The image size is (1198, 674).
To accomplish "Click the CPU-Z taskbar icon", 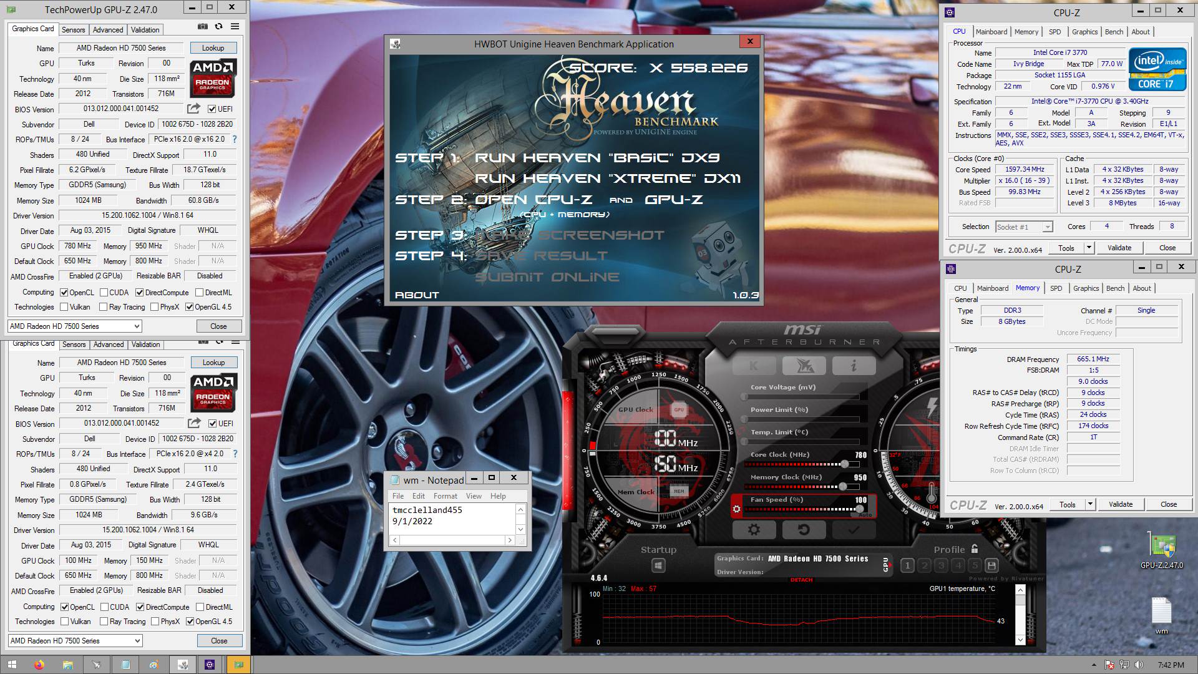I will tap(210, 665).
